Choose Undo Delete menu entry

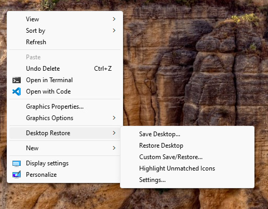click(x=65, y=69)
